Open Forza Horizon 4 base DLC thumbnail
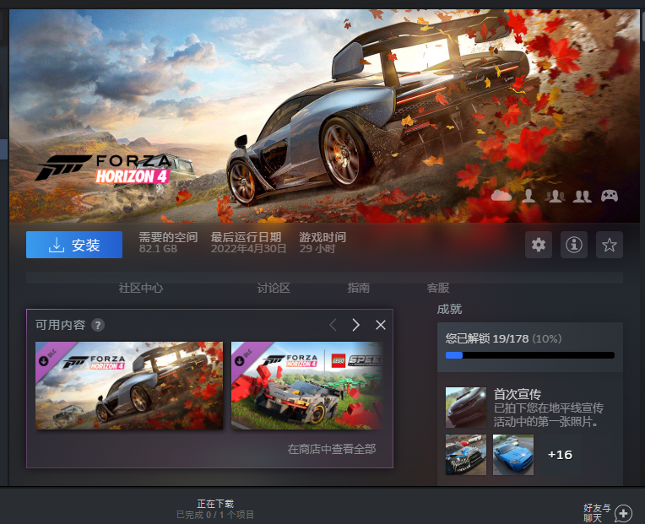The image size is (645, 524). [x=129, y=386]
